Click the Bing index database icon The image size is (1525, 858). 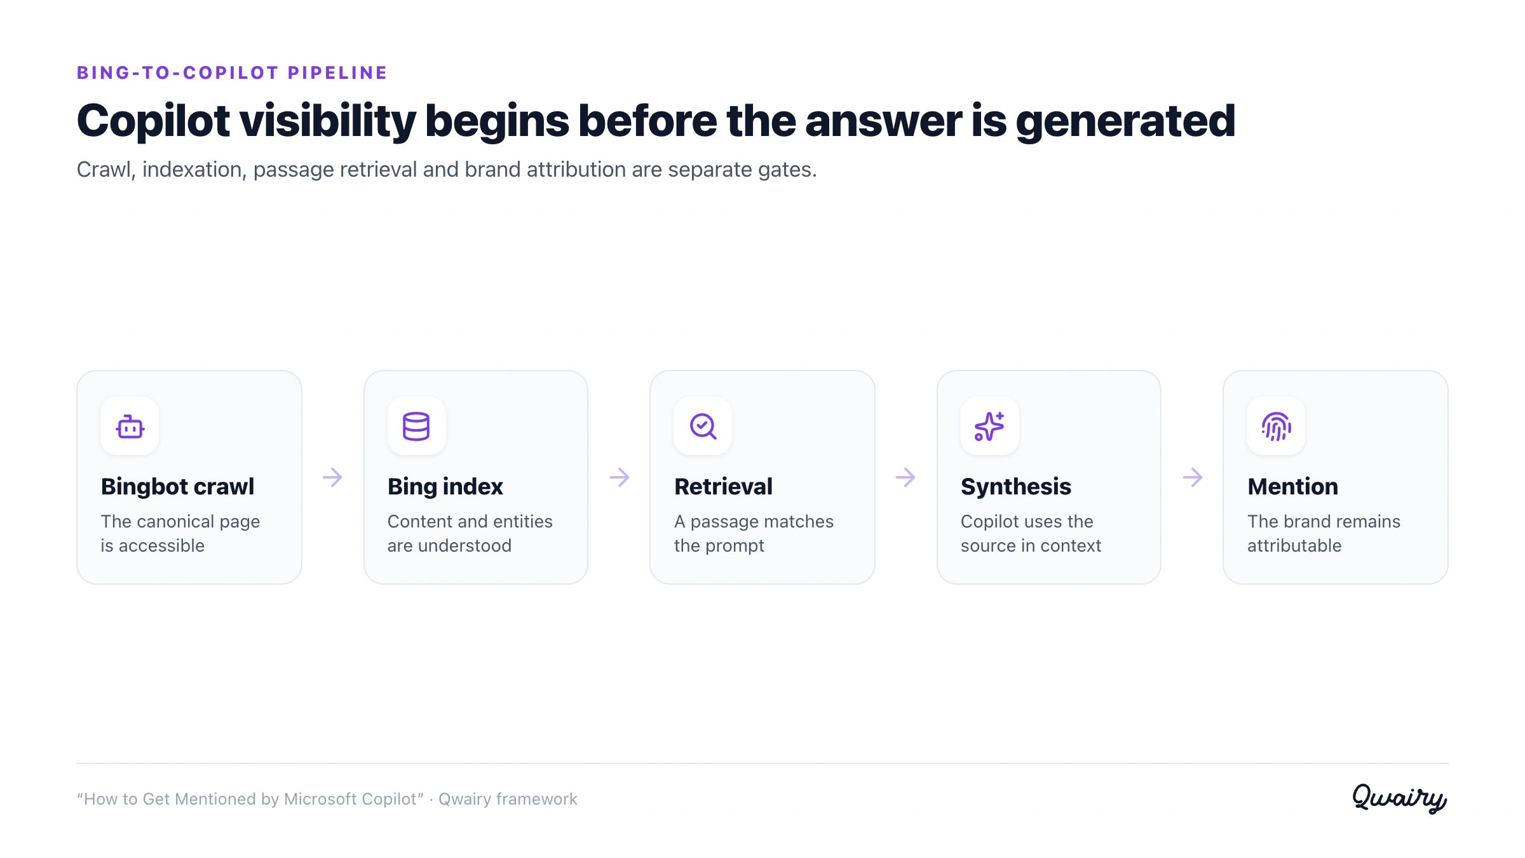pos(416,426)
